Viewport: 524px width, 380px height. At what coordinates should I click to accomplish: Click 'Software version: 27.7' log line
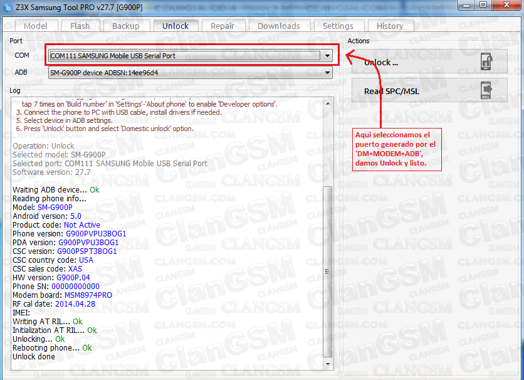pyautogui.click(x=51, y=172)
